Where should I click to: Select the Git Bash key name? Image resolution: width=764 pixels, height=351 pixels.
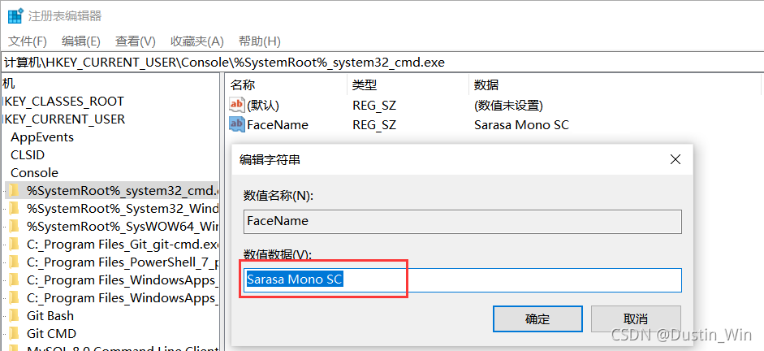pyautogui.click(x=50, y=316)
